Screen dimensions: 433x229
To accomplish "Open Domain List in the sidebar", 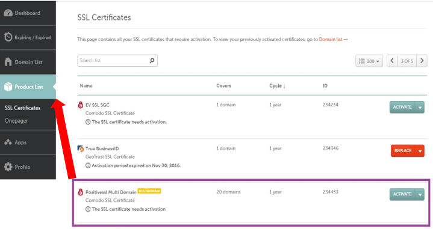I will click(28, 62).
